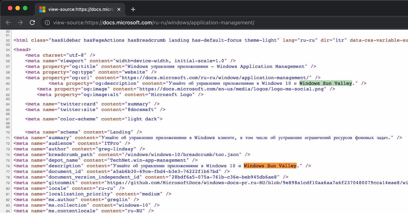Click line number 79
This screenshot has height=213, width=408.
point(7,183)
